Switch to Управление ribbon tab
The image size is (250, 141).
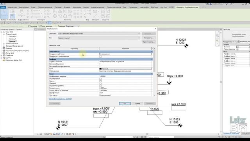tap(133, 7)
